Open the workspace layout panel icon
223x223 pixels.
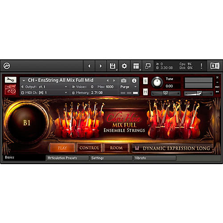coord(136,66)
